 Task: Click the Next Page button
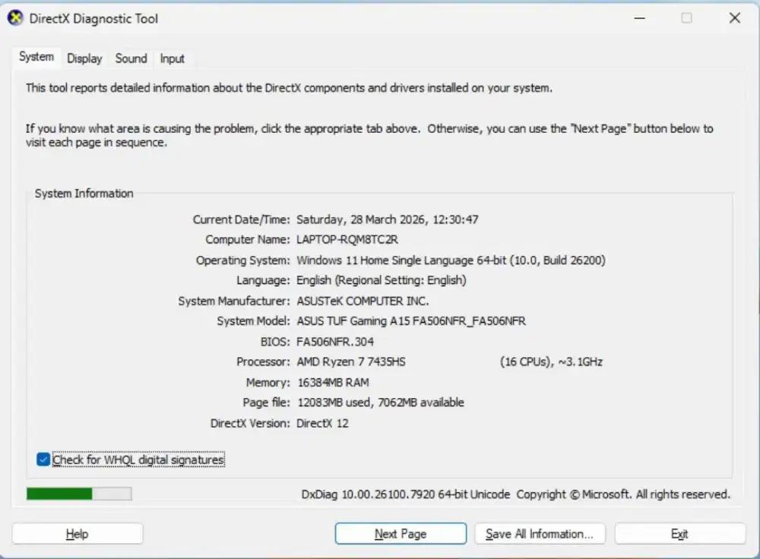[400, 533]
